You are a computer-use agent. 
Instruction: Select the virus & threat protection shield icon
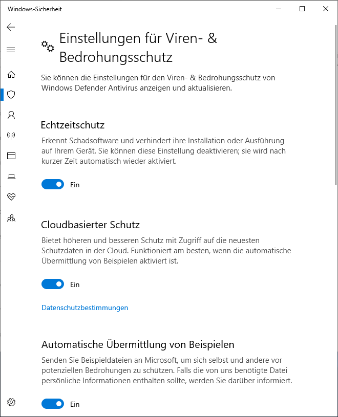tap(11, 95)
